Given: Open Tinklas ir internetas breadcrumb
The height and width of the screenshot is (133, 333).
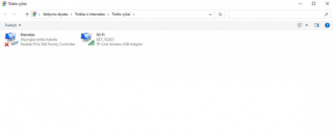Looking at the screenshot, I should [90, 14].
